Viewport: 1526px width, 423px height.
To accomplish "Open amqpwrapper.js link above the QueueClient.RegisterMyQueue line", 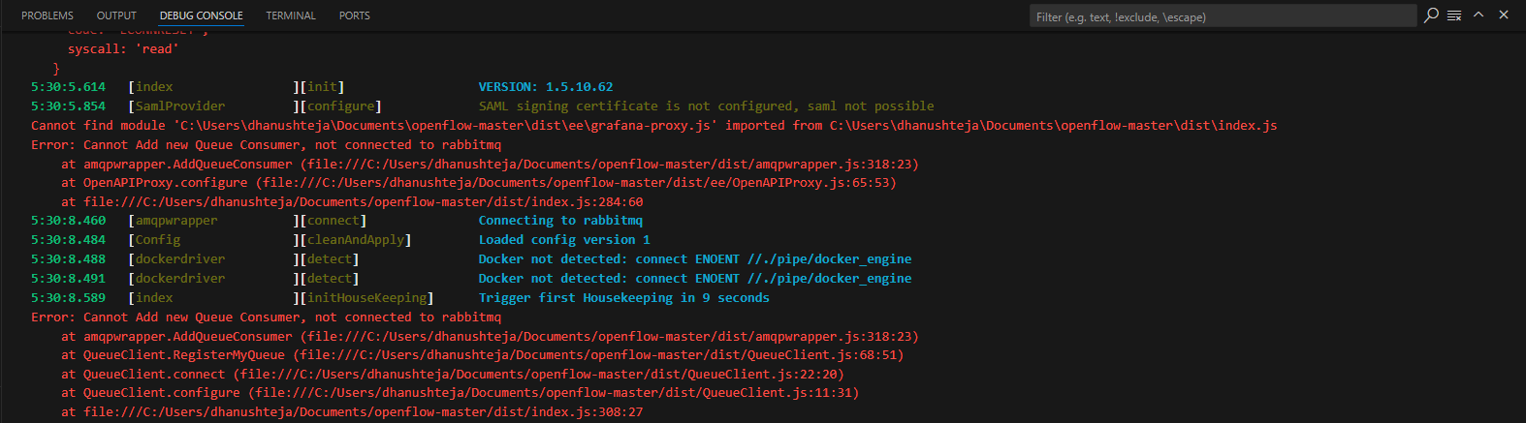I will 610,336.
